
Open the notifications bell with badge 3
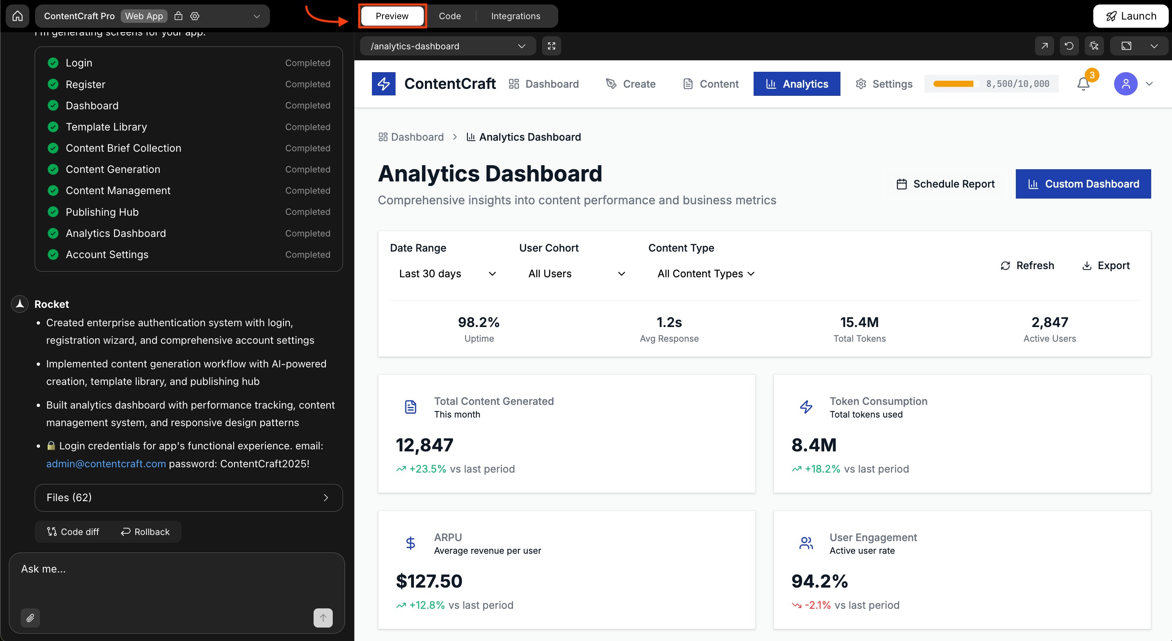[1083, 84]
